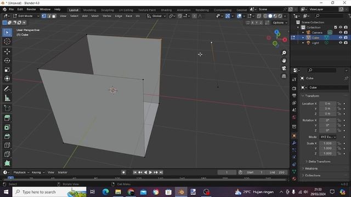Image resolution: width=351 pixels, height=197 pixels.
Task: Activate the Rotate tool
Action: (7, 61)
